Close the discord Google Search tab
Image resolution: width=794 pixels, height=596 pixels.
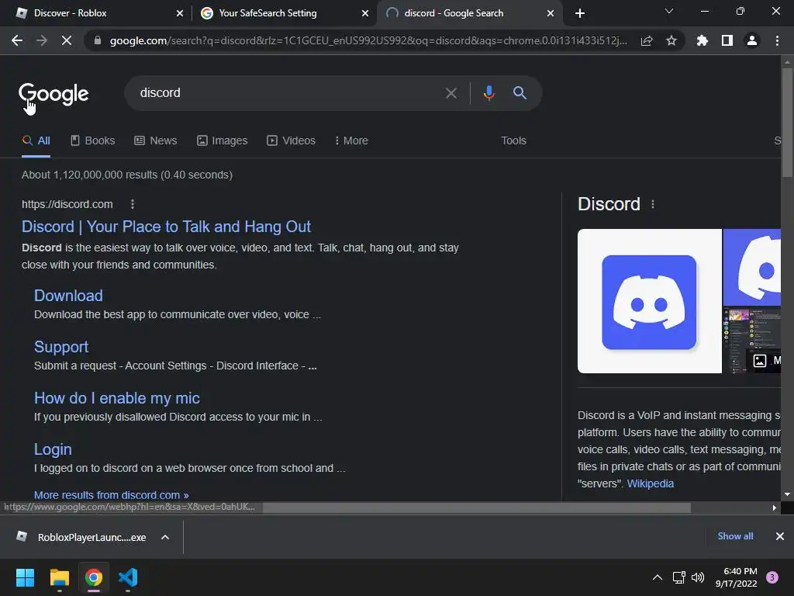[x=551, y=13]
